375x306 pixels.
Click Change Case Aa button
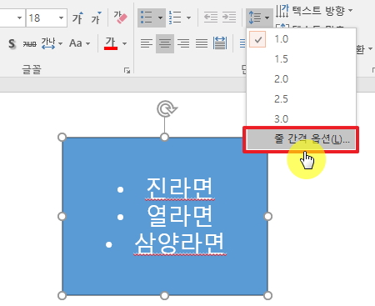point(76,43)
